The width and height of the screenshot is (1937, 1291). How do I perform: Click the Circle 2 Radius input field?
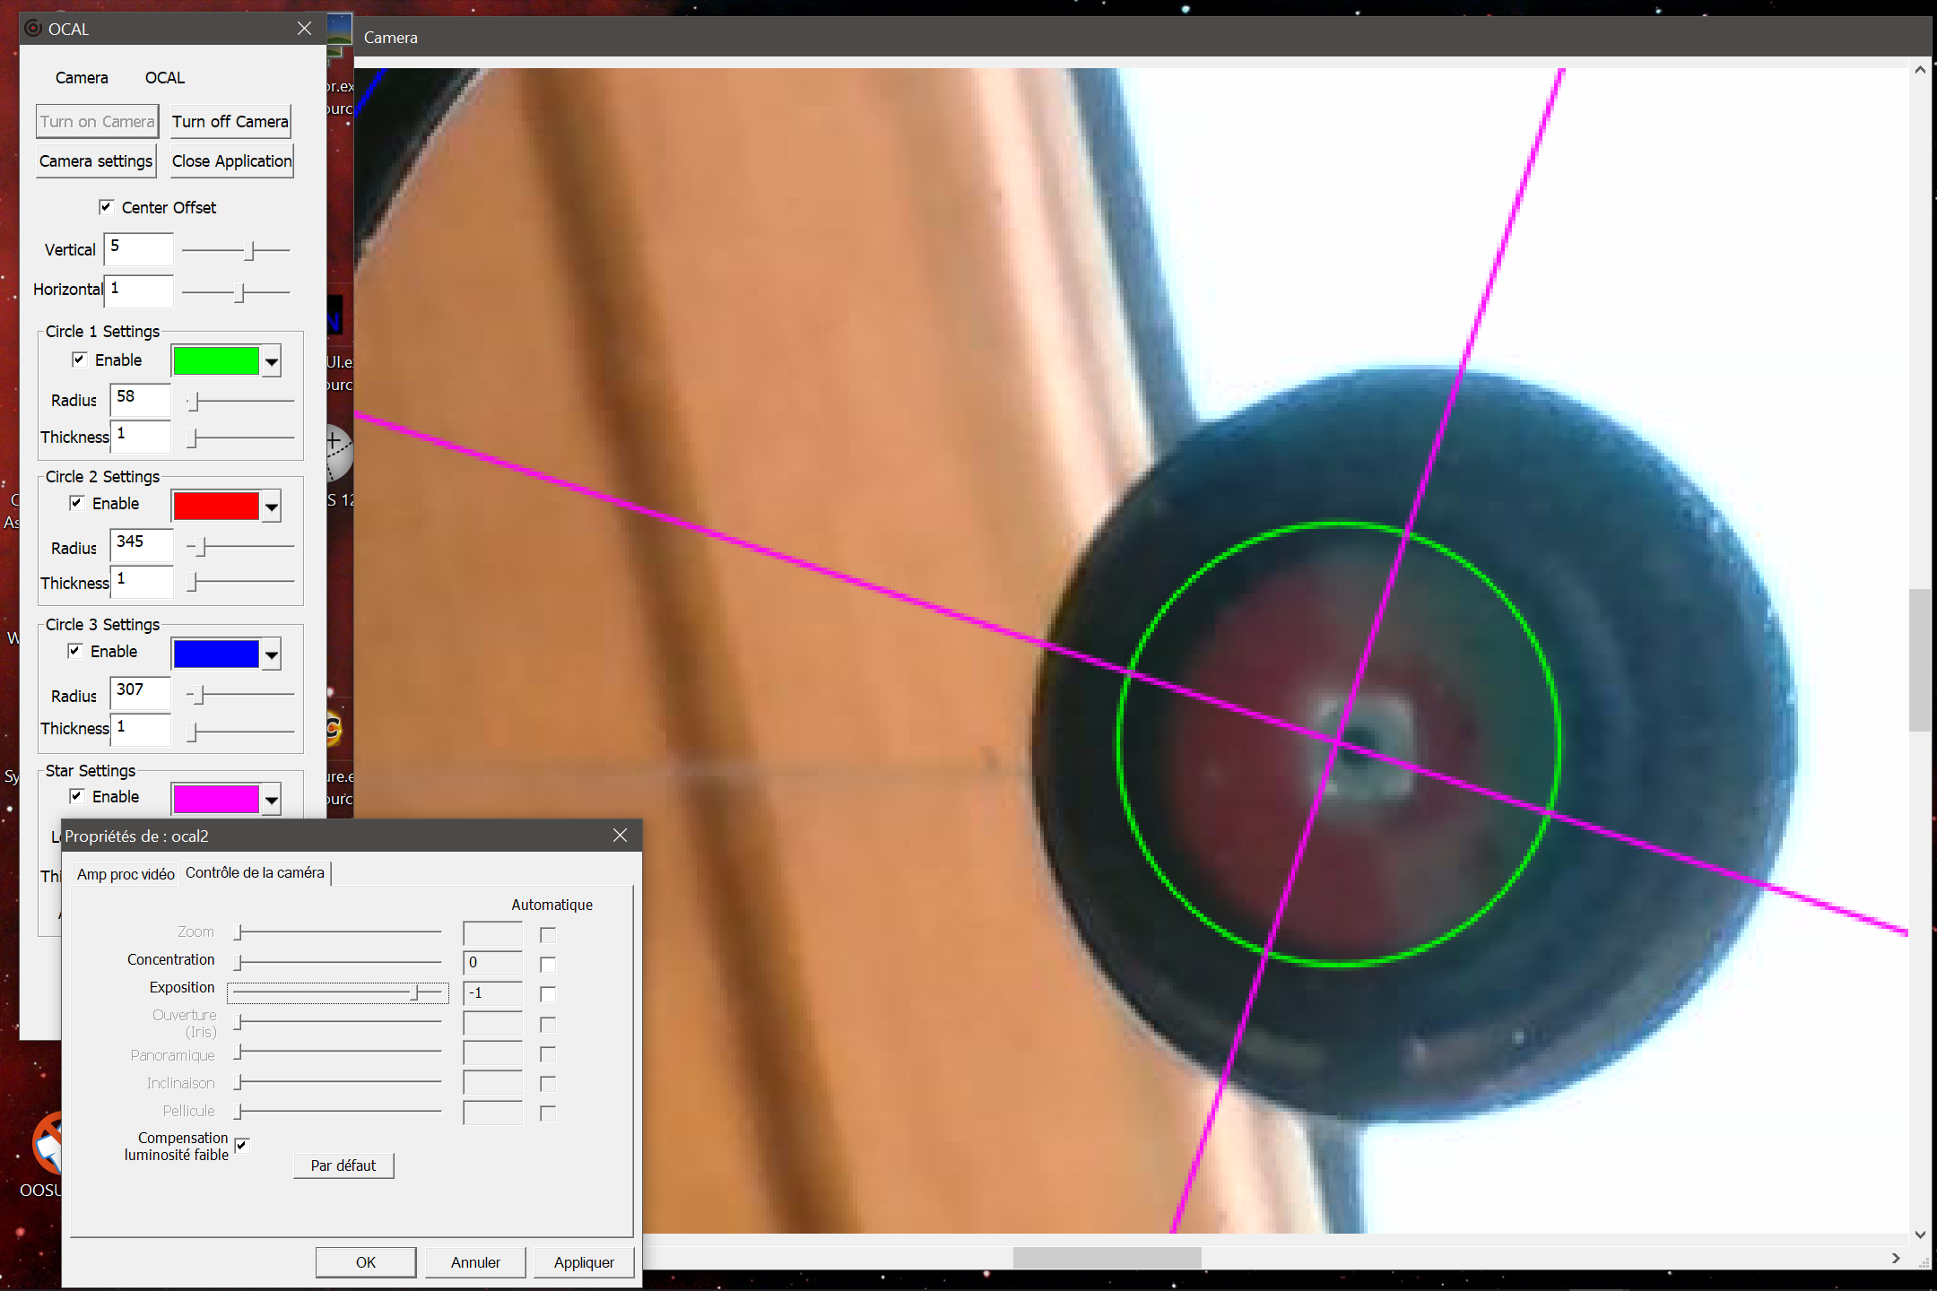141,544
